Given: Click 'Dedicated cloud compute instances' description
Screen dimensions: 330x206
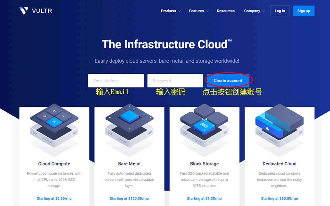Looking at the screenshot, I should coord(280,180).
